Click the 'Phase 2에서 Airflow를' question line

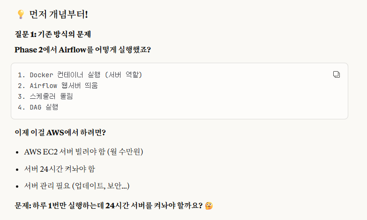pyautogui.click(x=82, y=50)
